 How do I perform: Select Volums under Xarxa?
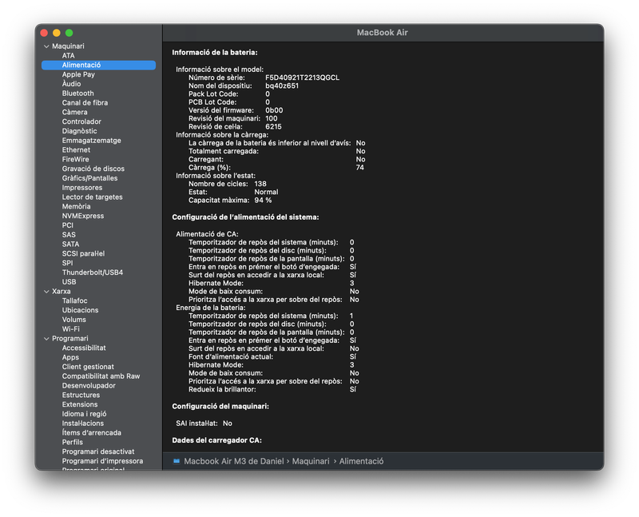click(x=73, y=320)
